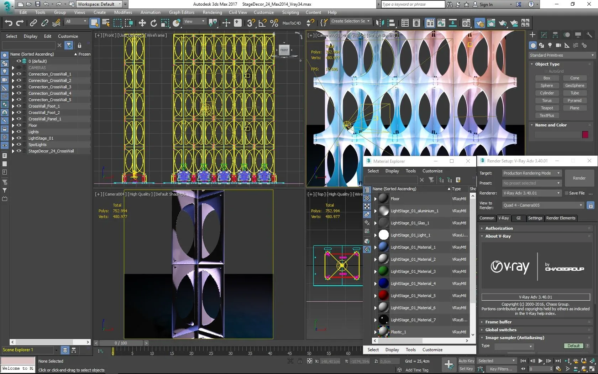Activate the Select Object tool
This screenshot has width=598, height=374.
pyautogui.click(x=95, y=23)
